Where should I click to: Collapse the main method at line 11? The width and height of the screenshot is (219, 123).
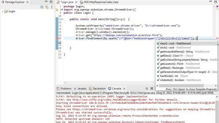tap(62, 19)
